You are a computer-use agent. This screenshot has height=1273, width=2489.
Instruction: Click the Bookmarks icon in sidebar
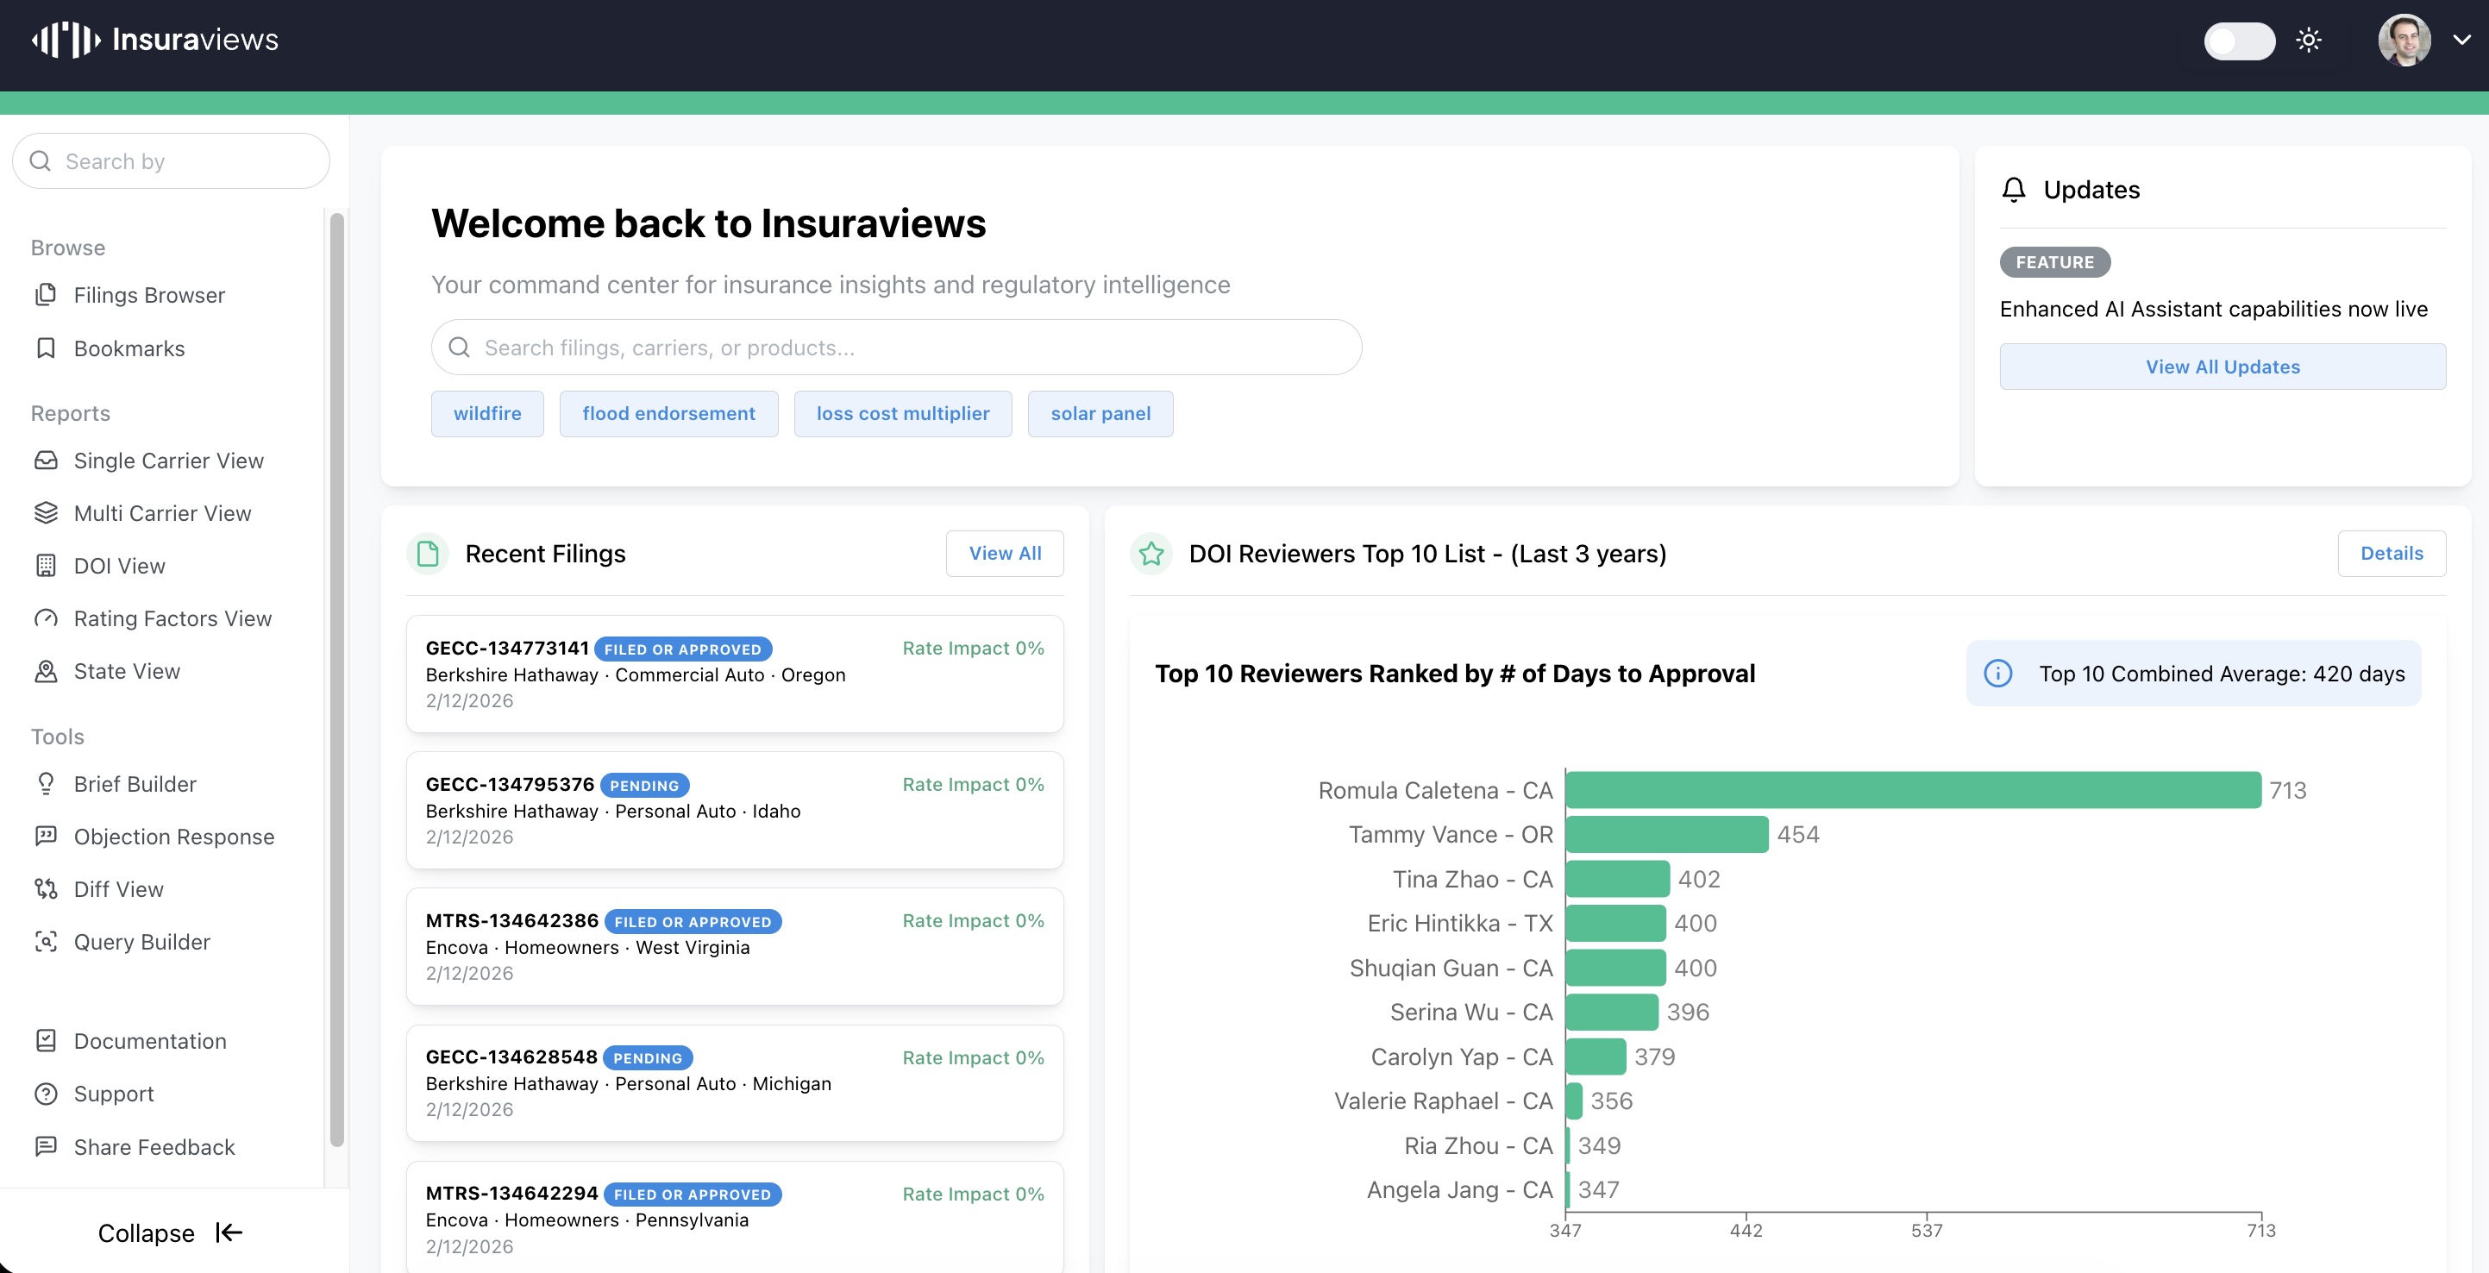[46, 348]
